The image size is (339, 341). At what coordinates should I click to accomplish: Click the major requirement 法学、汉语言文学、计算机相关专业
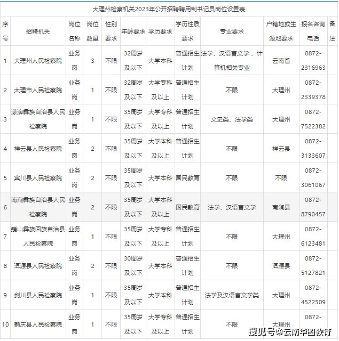point(232,60)
